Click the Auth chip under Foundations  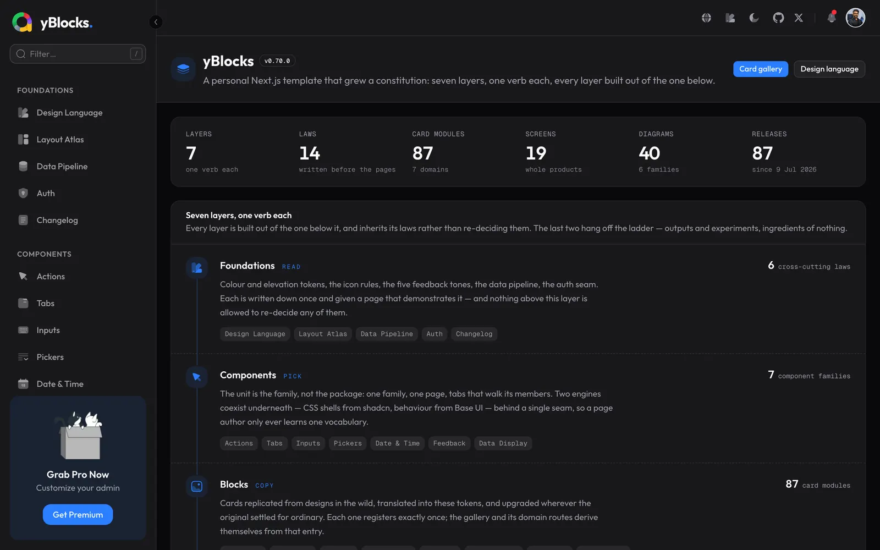click(x=435, y=334)
